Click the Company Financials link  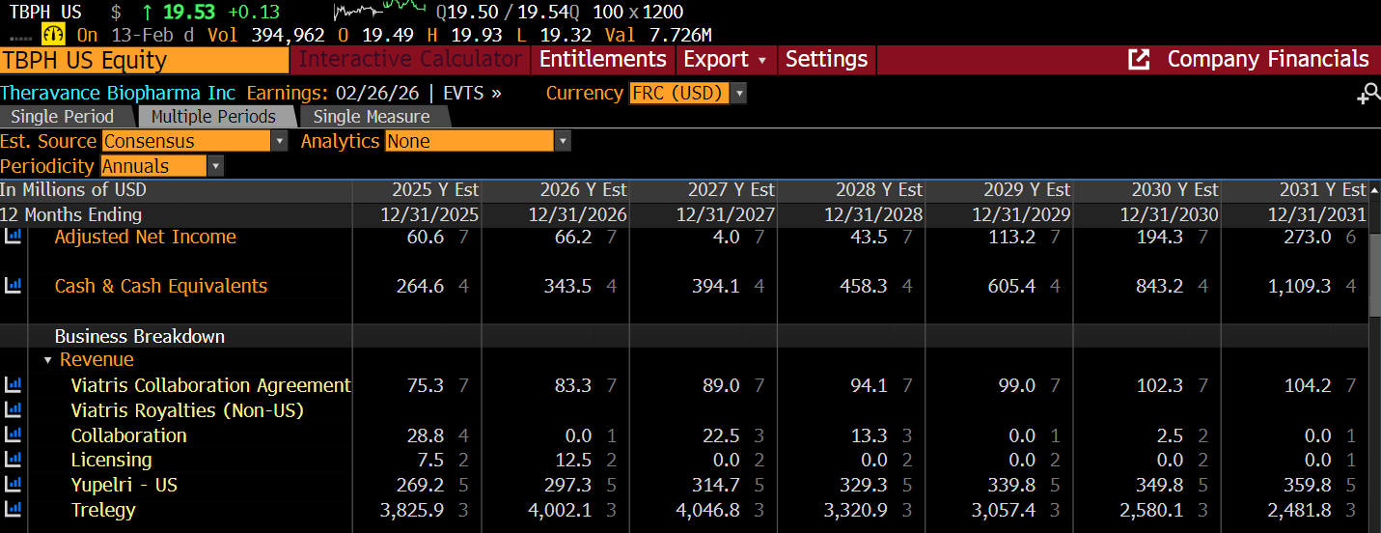1268,60
